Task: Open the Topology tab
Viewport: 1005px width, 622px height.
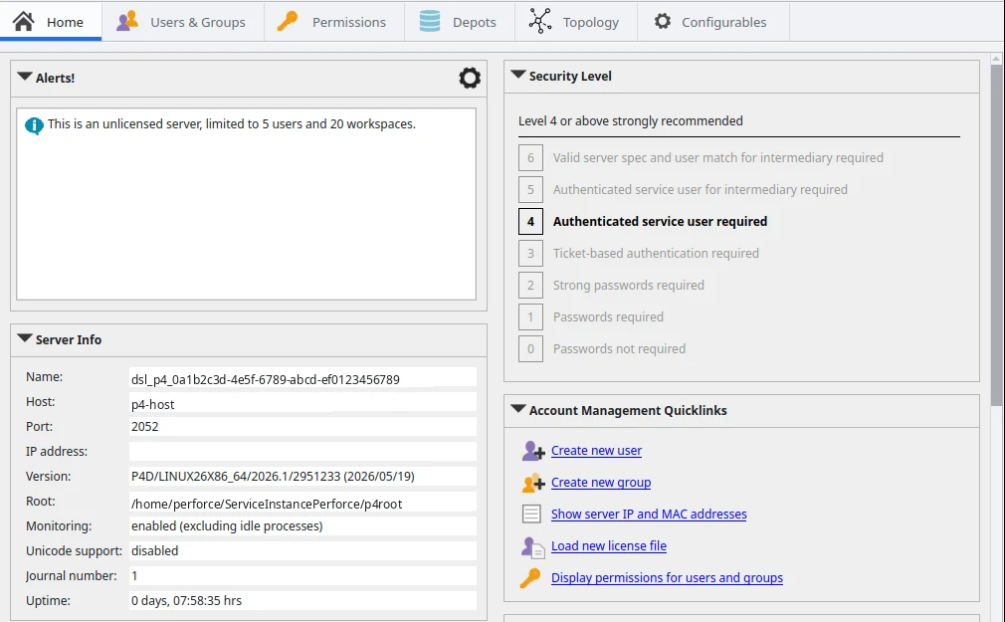Action: click(x=575, y=21)
